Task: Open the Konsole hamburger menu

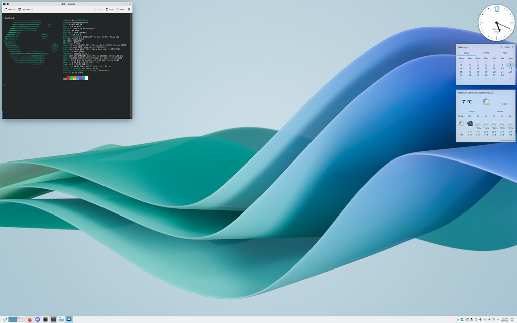Action: [129, 9]
